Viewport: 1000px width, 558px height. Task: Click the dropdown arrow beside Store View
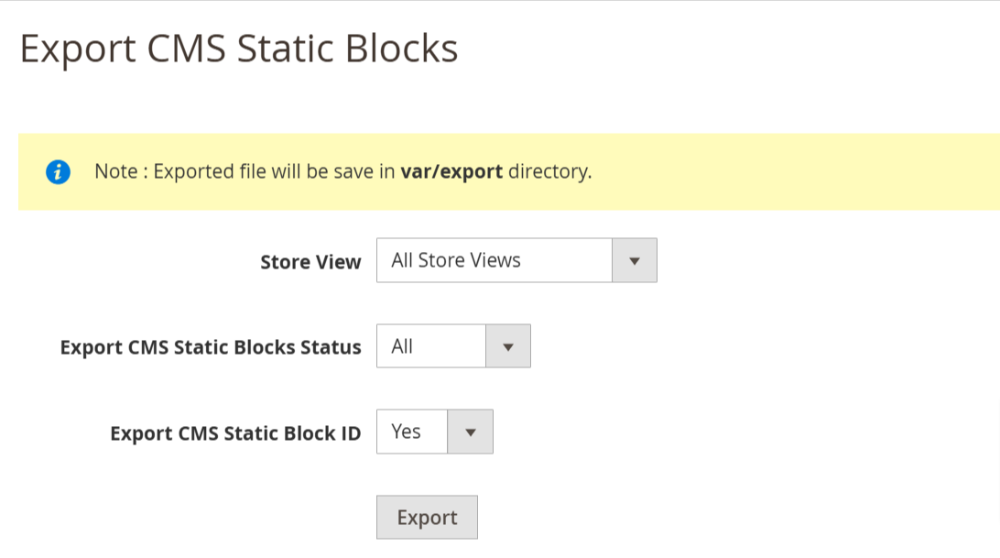(x=634, y=260)
